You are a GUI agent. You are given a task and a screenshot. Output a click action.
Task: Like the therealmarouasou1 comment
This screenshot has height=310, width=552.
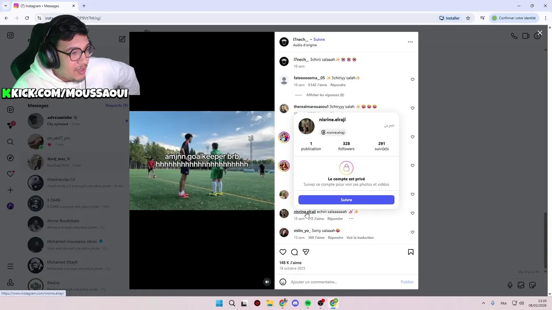pos(412,108)
